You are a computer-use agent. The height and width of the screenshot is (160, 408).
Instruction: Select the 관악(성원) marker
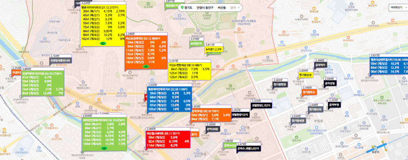(213, 129)
